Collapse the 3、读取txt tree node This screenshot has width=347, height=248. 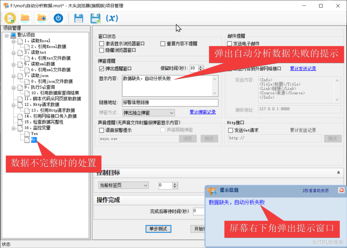(14, 53)
